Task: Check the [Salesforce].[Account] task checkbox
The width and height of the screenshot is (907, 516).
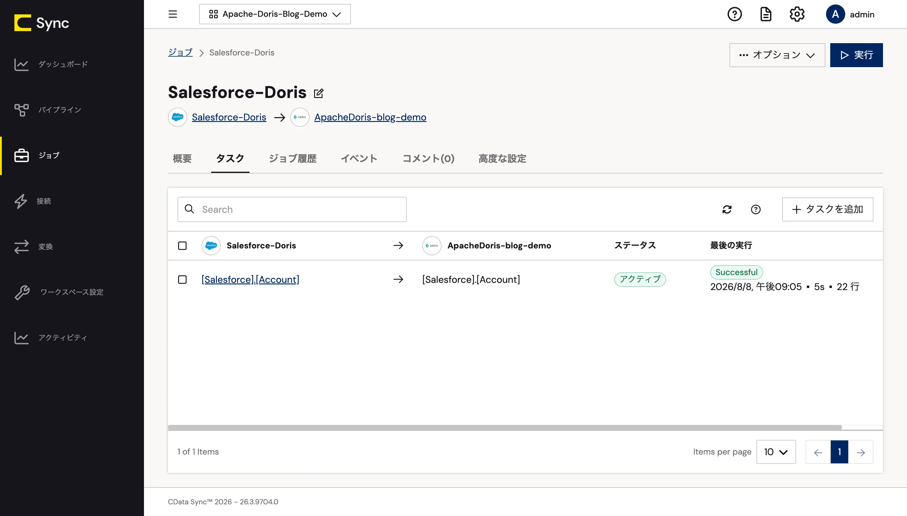Action: pyautogui.click(x=182, y=280)
